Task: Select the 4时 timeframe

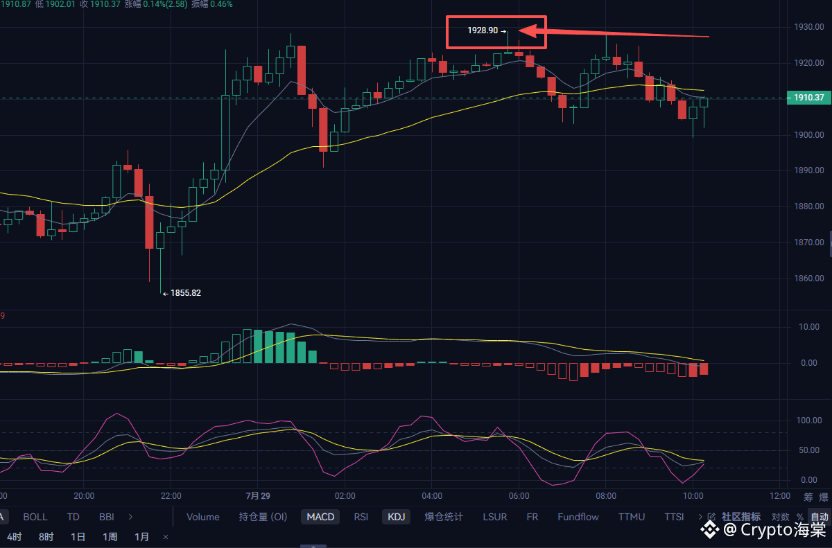Action: click(x=15, y=537)
